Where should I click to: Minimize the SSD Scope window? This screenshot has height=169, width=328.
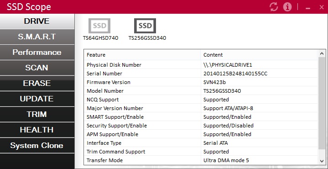click(308, 8)
